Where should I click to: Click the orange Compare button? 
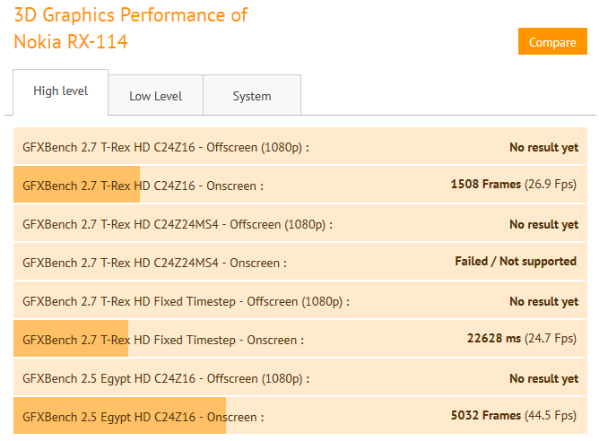point(551,42)
